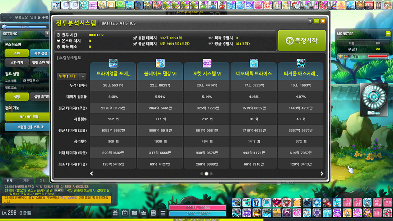The height and width of the screenshot is (221, 393).
Task: Click the 트라이앵글 포메이션 skill icon
Action: pyautogui.click(x=113, y=63)
